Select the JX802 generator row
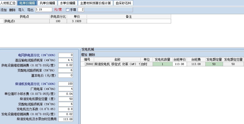This screenshot has height=124, width=244. pos(90,64)
